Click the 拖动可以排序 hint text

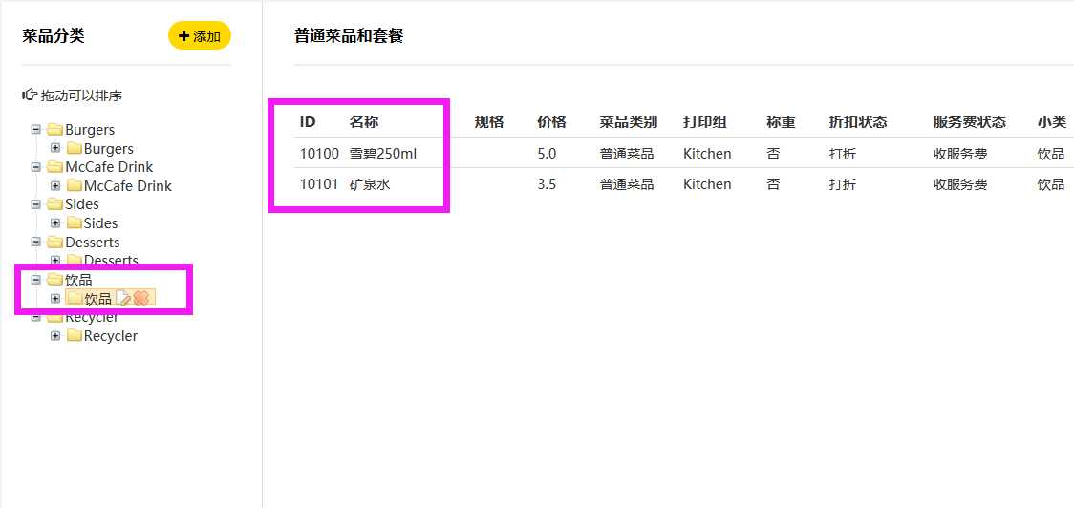pyautogui.click(x=81, y=95)
